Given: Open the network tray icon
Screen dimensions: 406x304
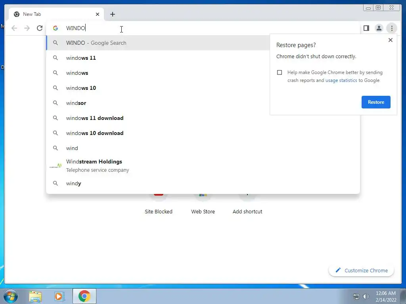Looking at the screenshot, I should coord(356,296).
